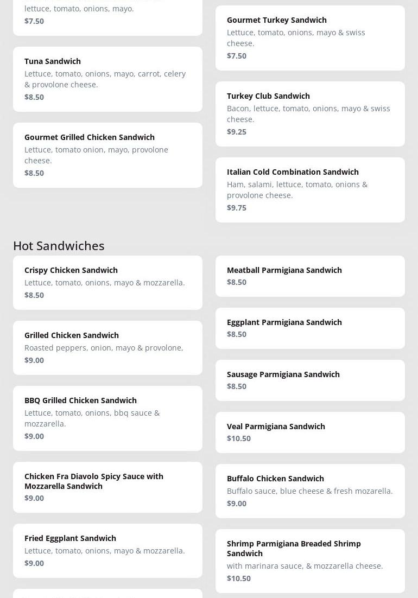Select the BBQ Grilled Chicken Sandwich
Screen dimensions: 418x598
(x=107, y=418)
